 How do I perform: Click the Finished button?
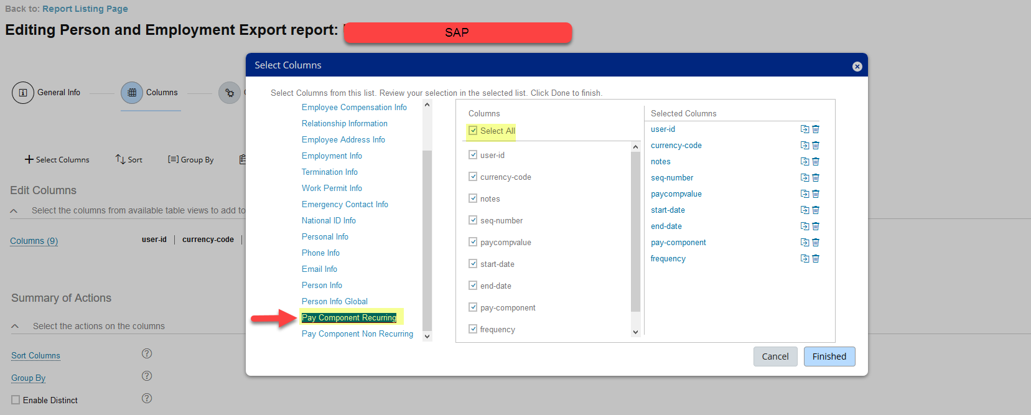[x=829, y=357]
